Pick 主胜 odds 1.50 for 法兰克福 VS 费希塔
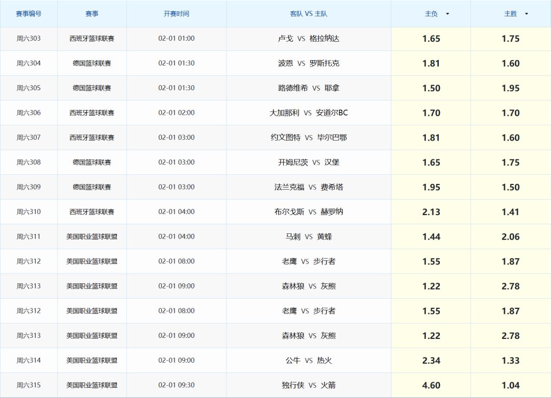This screenshot has width=551, height=398. click(x=511, y=188)
